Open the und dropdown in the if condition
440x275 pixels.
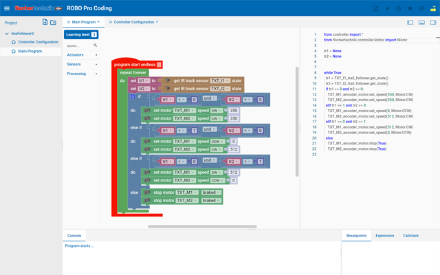click(x=210, y=98)
